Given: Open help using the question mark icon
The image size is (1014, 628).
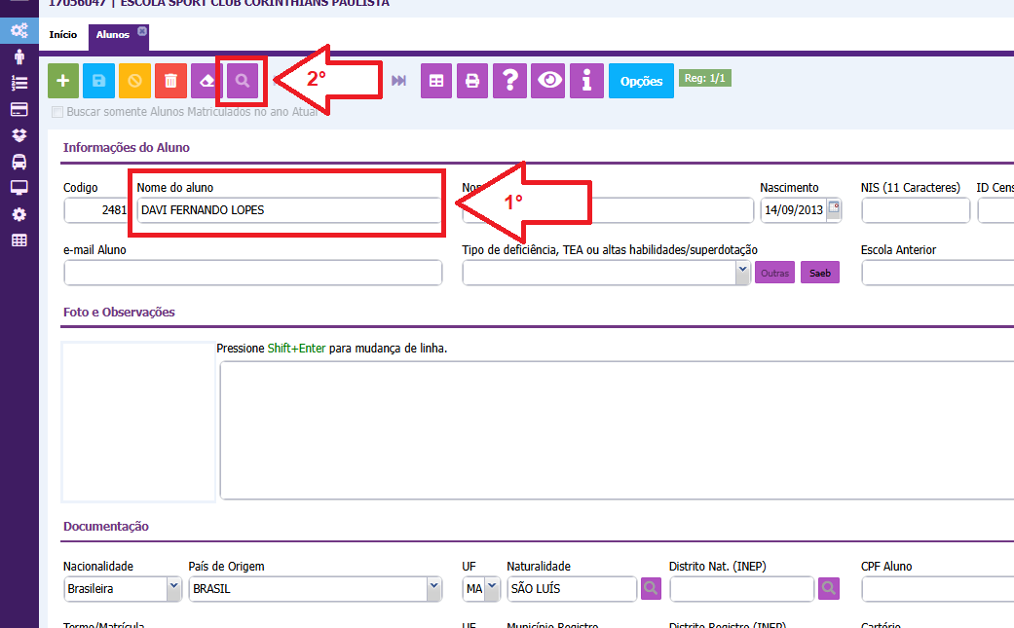Looking at the screenshot, I should point(509,81).
